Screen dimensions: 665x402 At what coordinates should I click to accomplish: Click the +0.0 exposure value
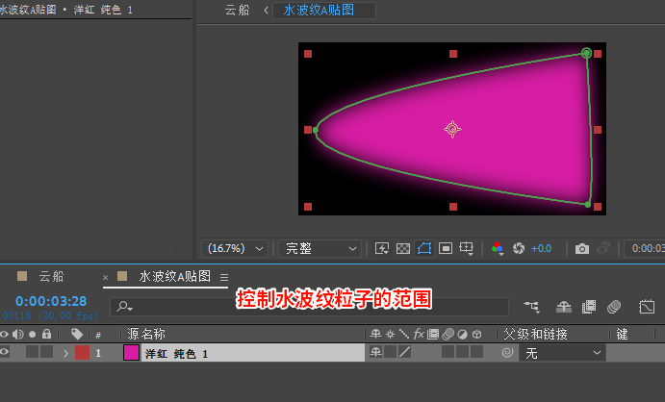541,248
